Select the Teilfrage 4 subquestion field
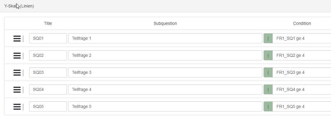The width and height of the screenshot is (331, 119). coord(165,89)
